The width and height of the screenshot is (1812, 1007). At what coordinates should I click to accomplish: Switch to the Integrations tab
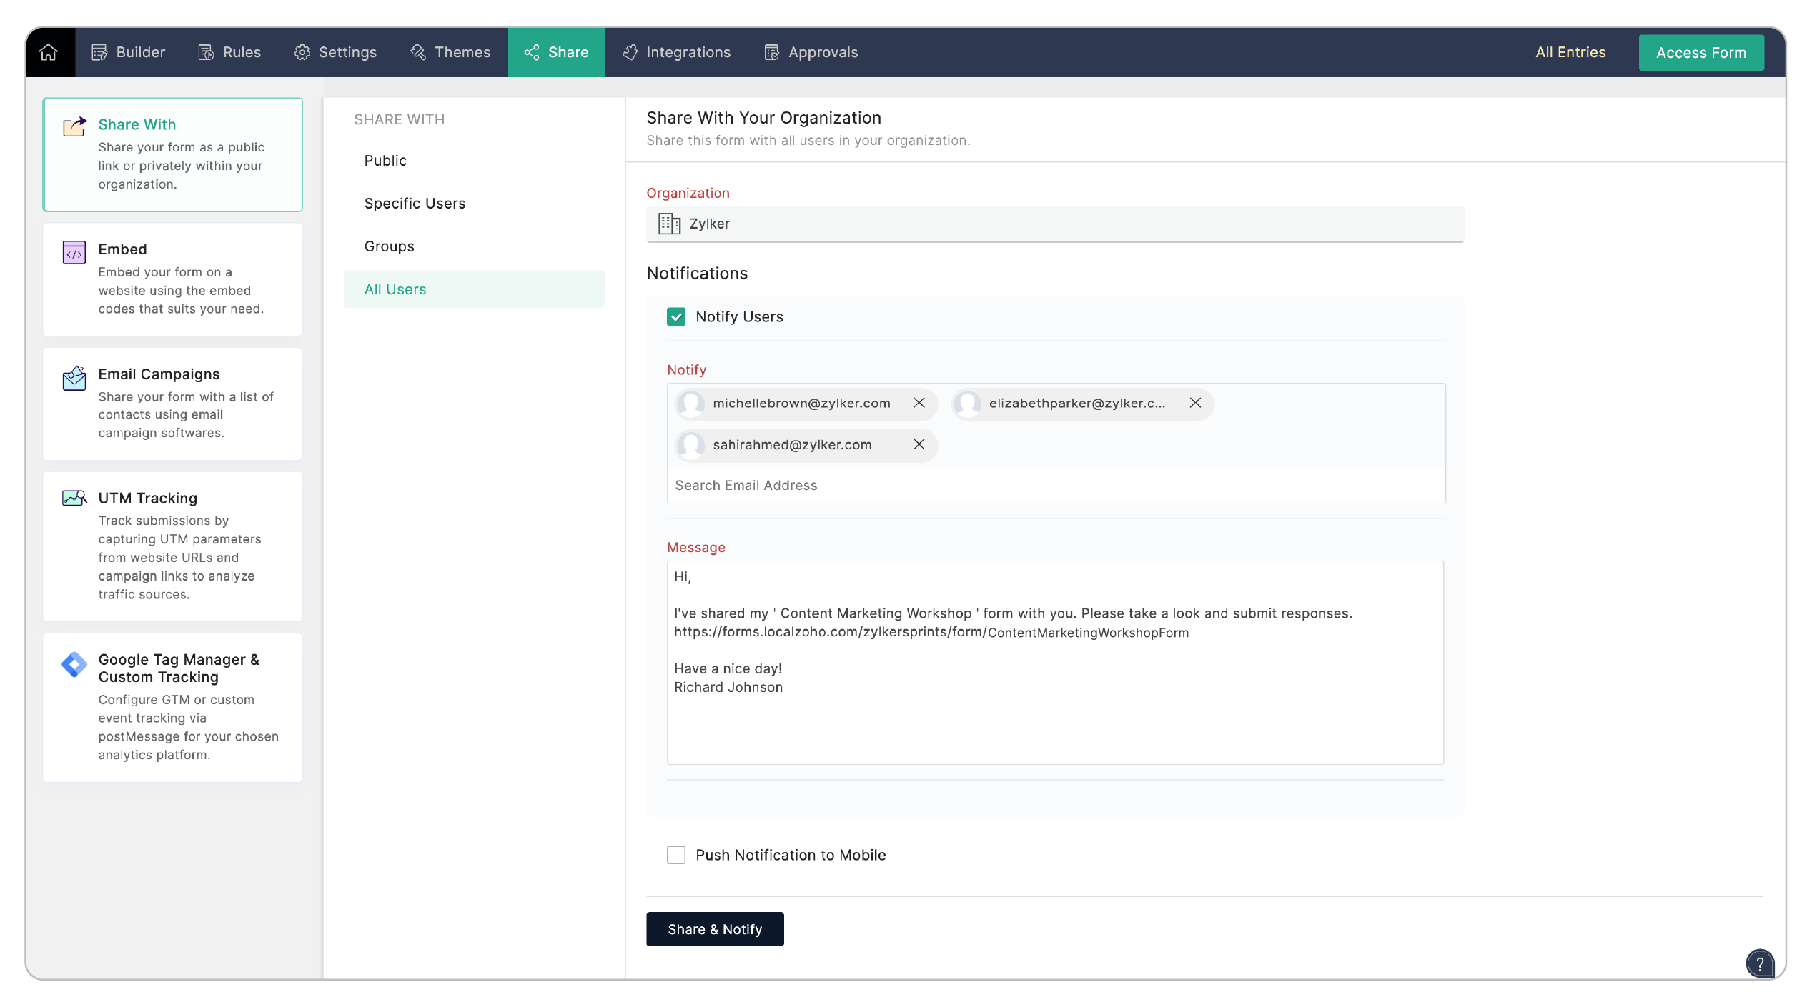pyautogui.click(x=677, y=52)
